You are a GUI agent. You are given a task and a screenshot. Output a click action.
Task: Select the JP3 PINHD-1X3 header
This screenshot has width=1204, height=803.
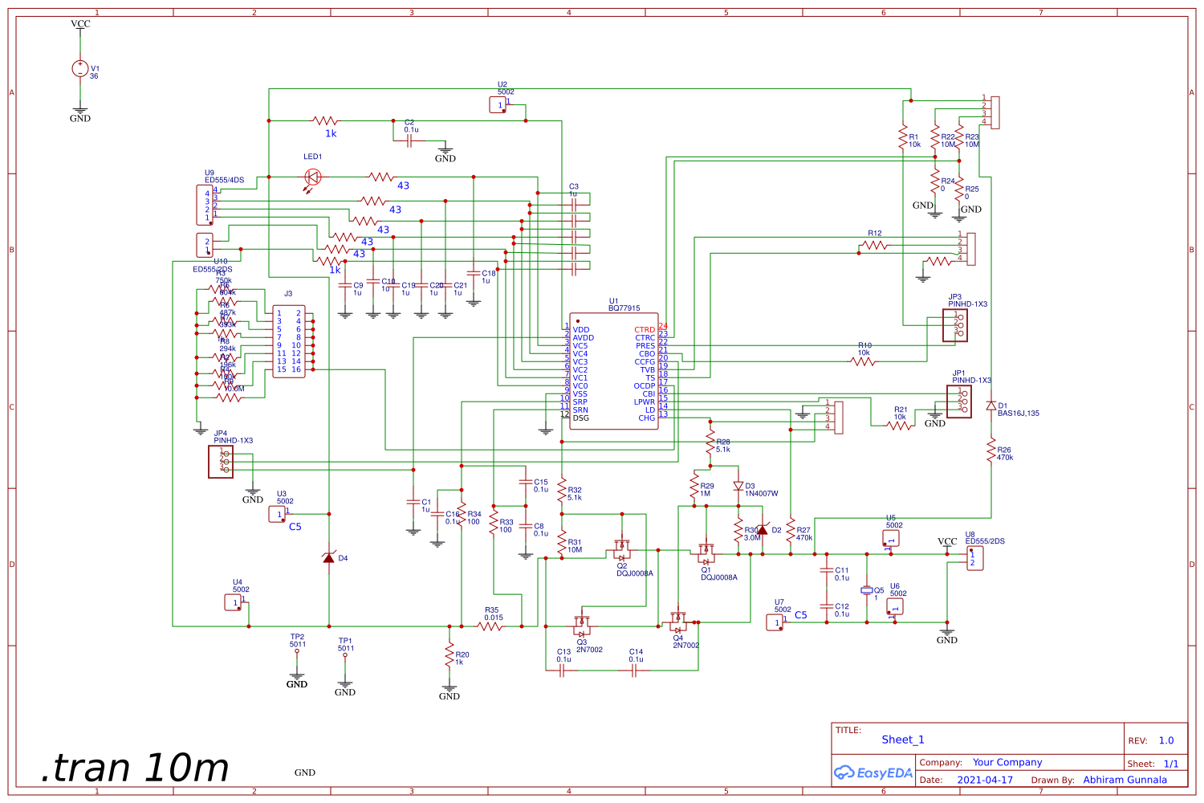[x=955, y=325]
